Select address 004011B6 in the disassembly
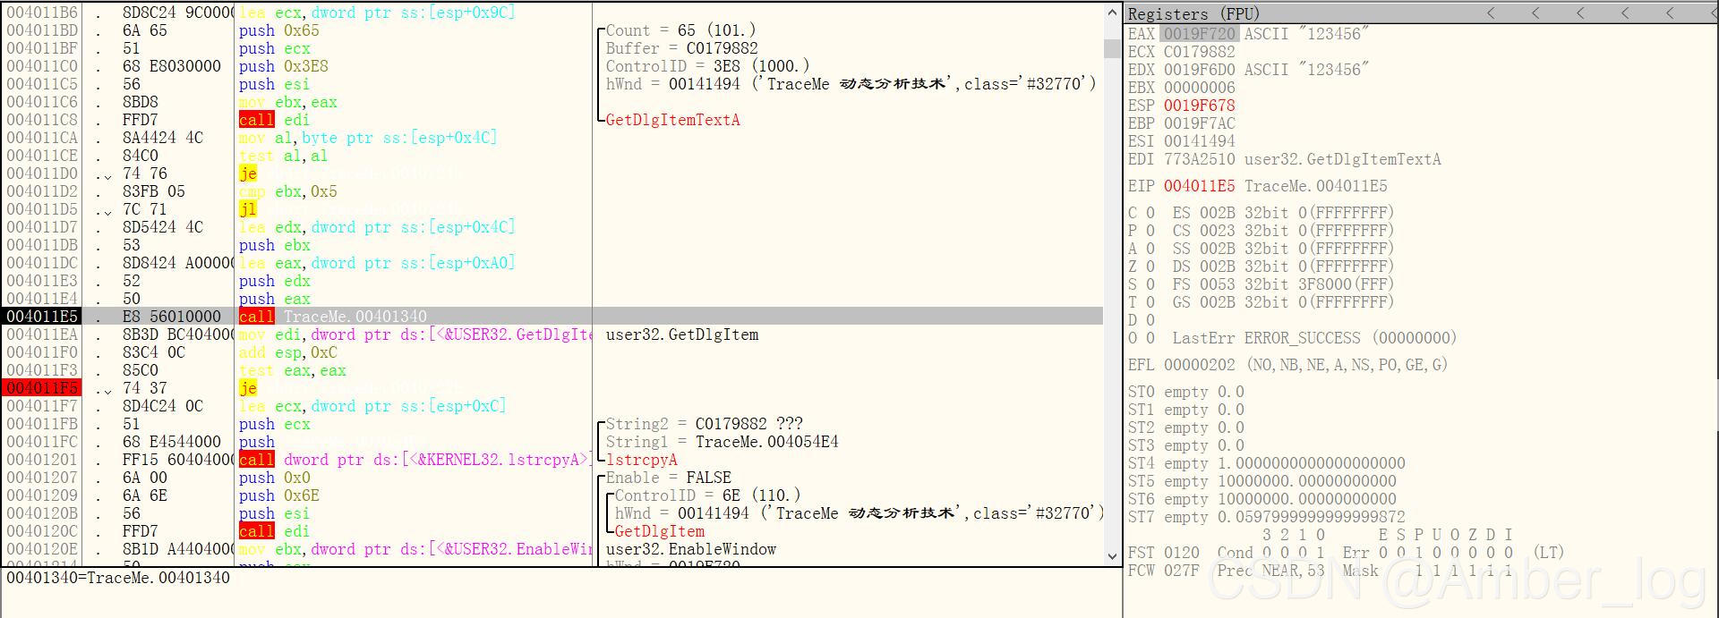Screen dimensions: 1719x618 click(42, 13)
